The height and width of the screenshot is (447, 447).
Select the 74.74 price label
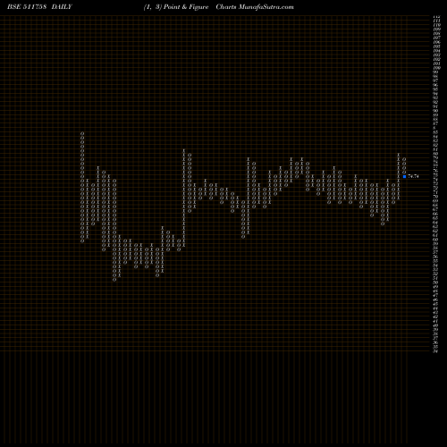point(413,176)
